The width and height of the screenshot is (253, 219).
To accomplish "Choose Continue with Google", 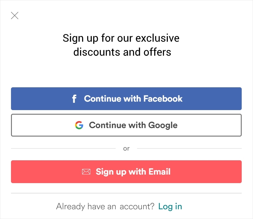I will click(x=126, y=125).
